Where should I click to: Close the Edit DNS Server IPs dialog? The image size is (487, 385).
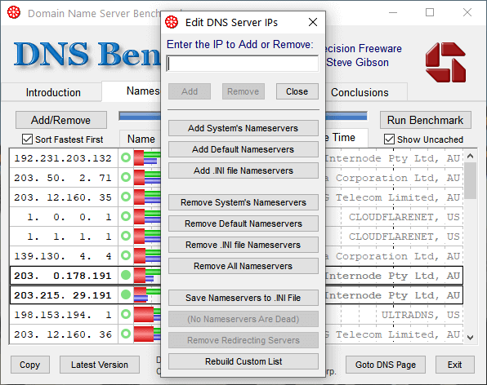point(313,22)
